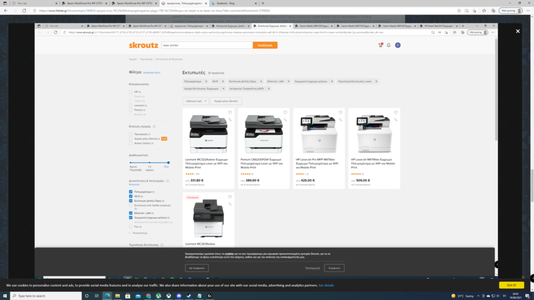Viewport: 534px width, 300px height.
Task: Open the user profile avatar
Action: 397,45
